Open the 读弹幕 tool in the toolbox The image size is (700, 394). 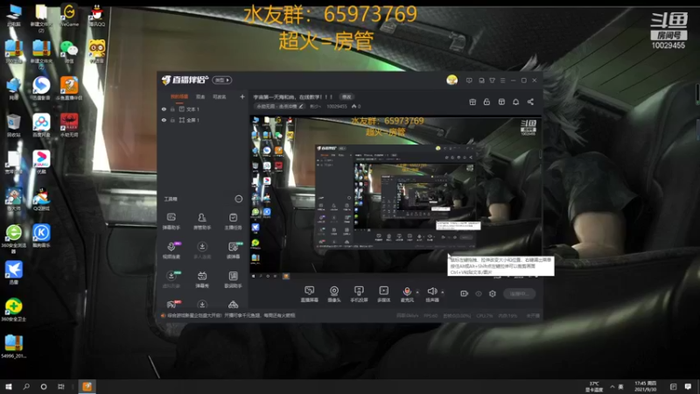pos(233,250)
